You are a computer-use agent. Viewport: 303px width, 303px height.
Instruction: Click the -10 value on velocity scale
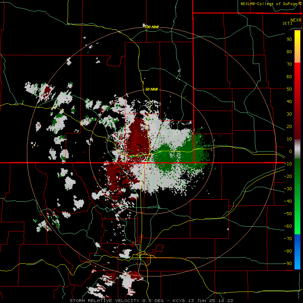point(288,164)
